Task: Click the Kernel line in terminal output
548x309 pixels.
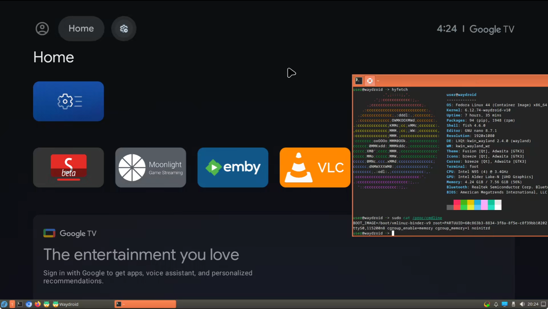Action: coord(478,110)
